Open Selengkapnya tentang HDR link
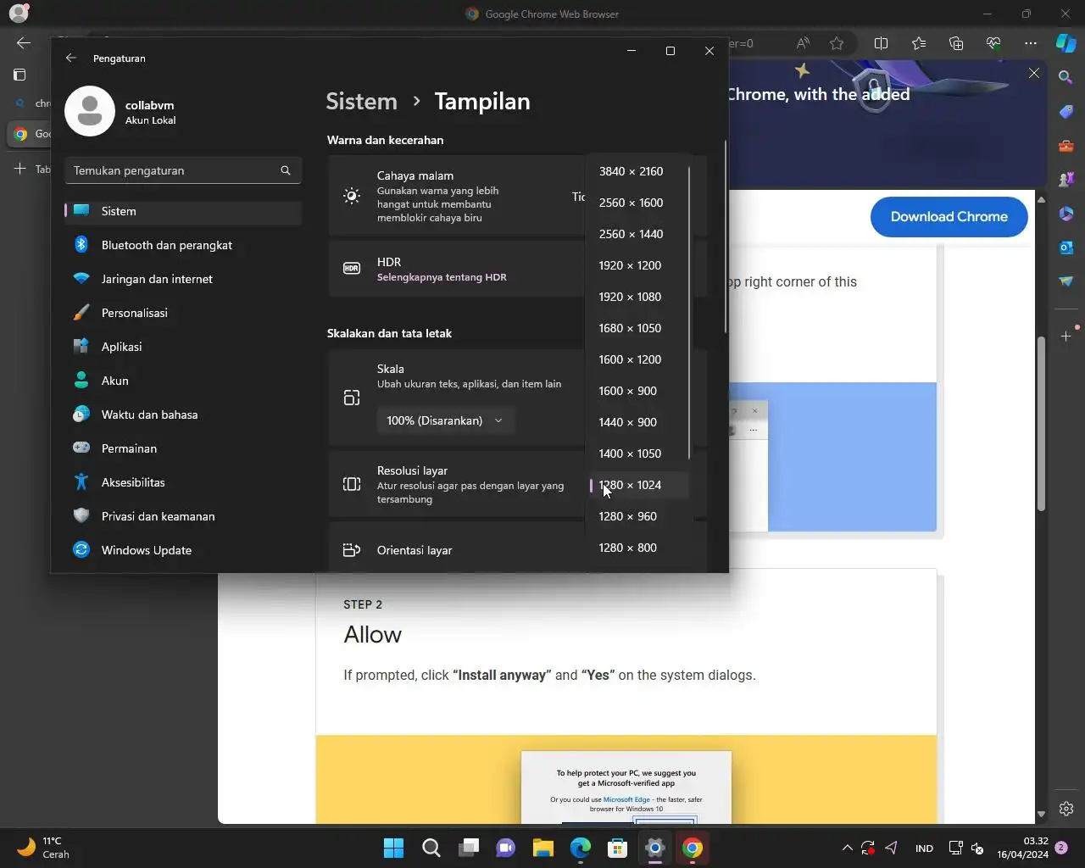The height and width of the screenshot is (868, 1085). click(442, 277)
